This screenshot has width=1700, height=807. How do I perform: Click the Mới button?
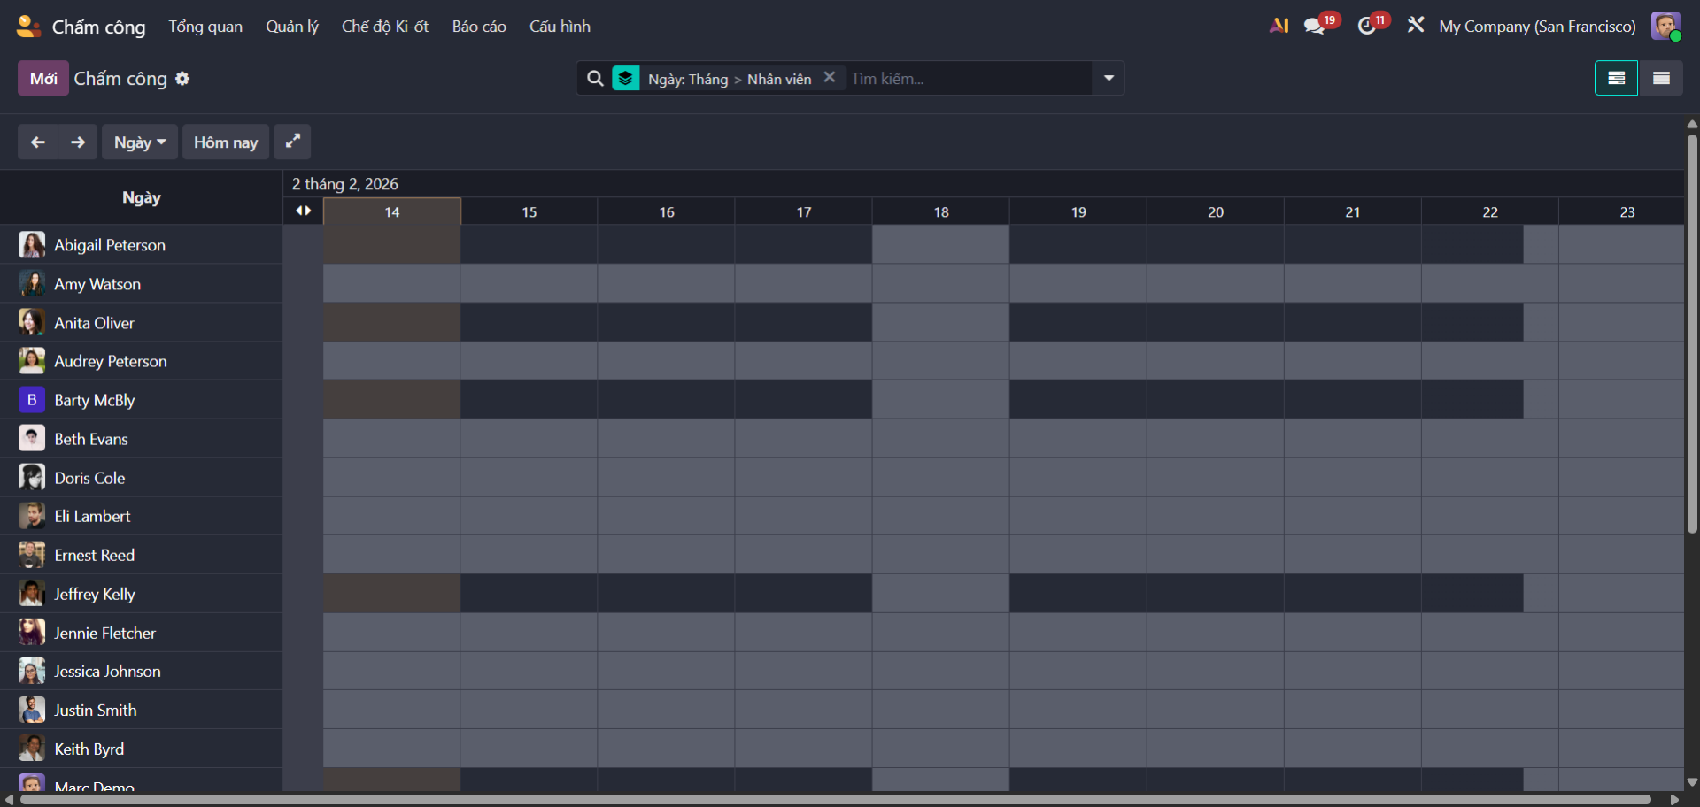pyautogui.click(x=43, y=79)
